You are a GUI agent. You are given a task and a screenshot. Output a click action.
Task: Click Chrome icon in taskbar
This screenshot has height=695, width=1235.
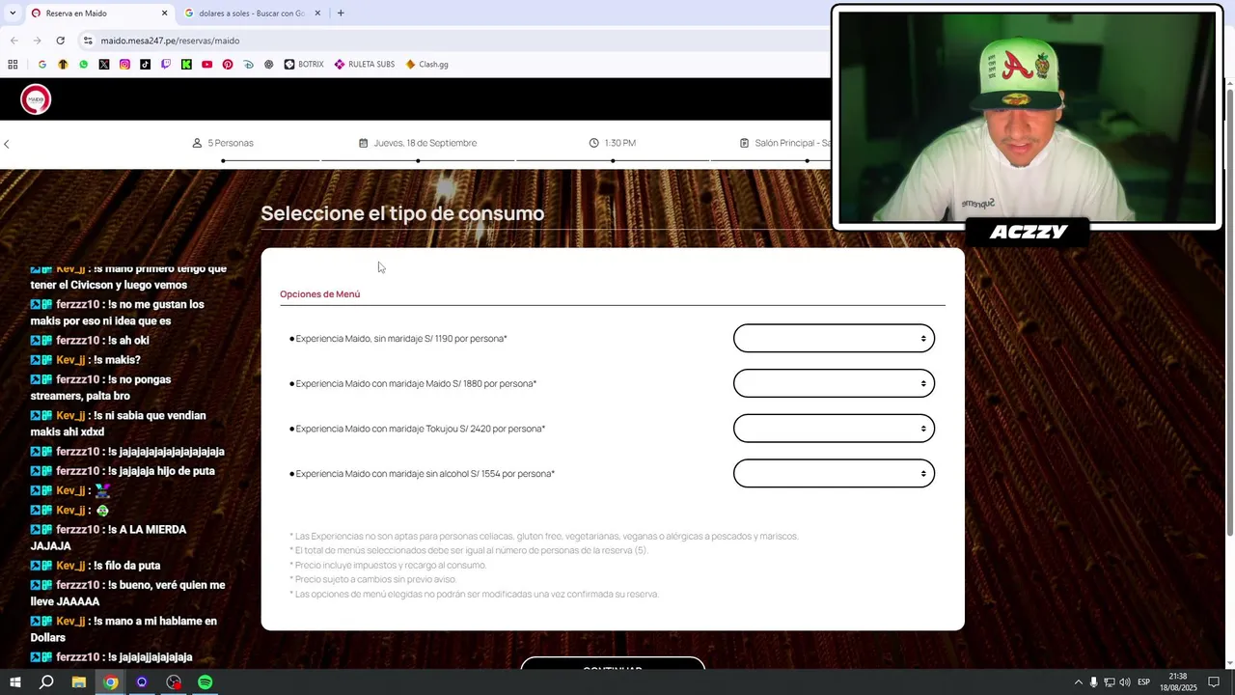pyautogui.click(x=111, y=682)
